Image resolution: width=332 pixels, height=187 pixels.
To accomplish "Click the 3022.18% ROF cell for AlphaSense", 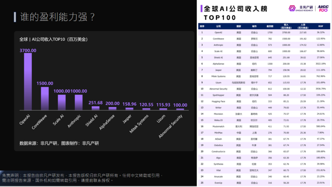I will pyautogui.click(x=321, y=64).
